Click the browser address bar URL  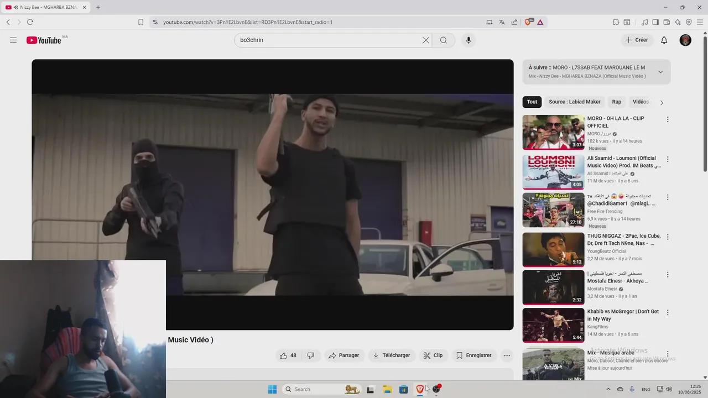tap(247, 22)
